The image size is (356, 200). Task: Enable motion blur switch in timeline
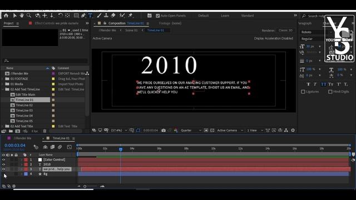(x=60, y=147)
